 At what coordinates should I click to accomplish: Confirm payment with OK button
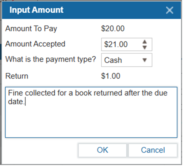tap(103, 150)
